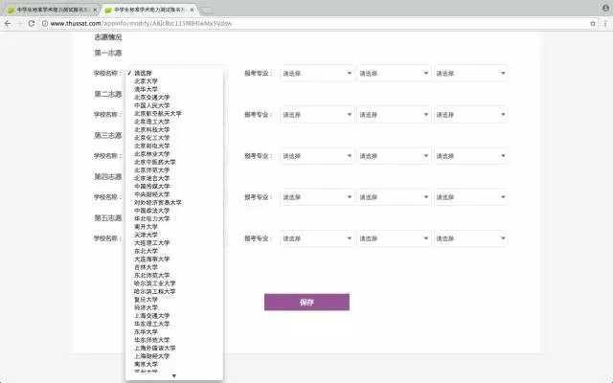
Task: Select 上海财经大学 option
Action: click(174, 355)
